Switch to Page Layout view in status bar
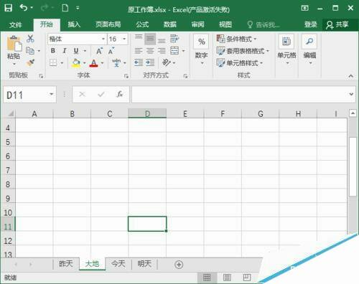 coord(227,278)
